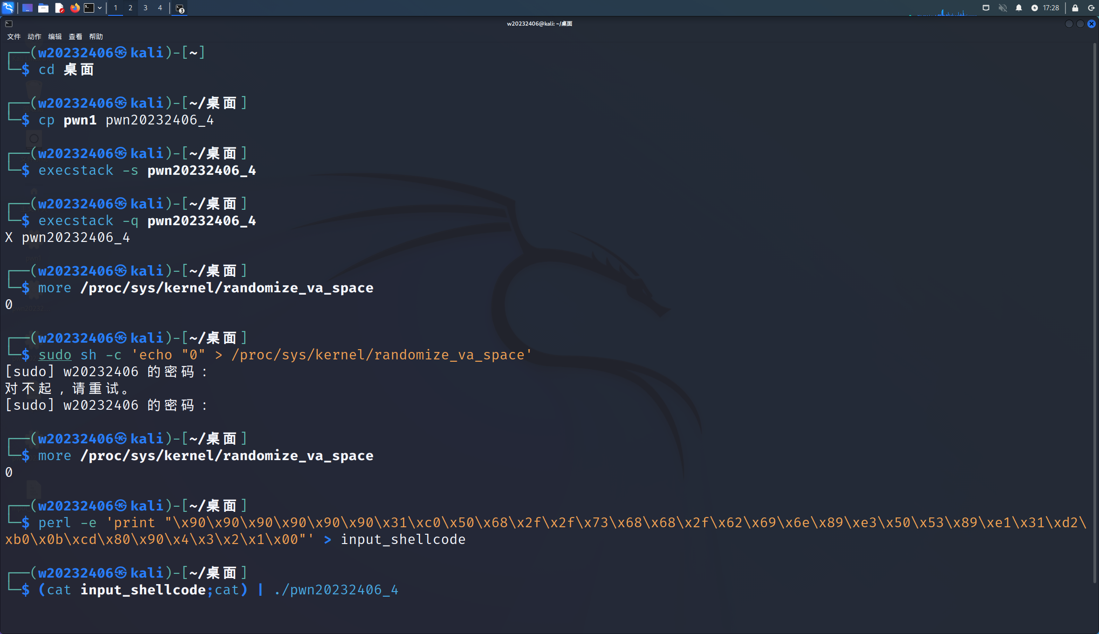Lock the screen with the padlock icon
The width and height of the screenshot is (1099, 634).
[x=1075, y=8]
